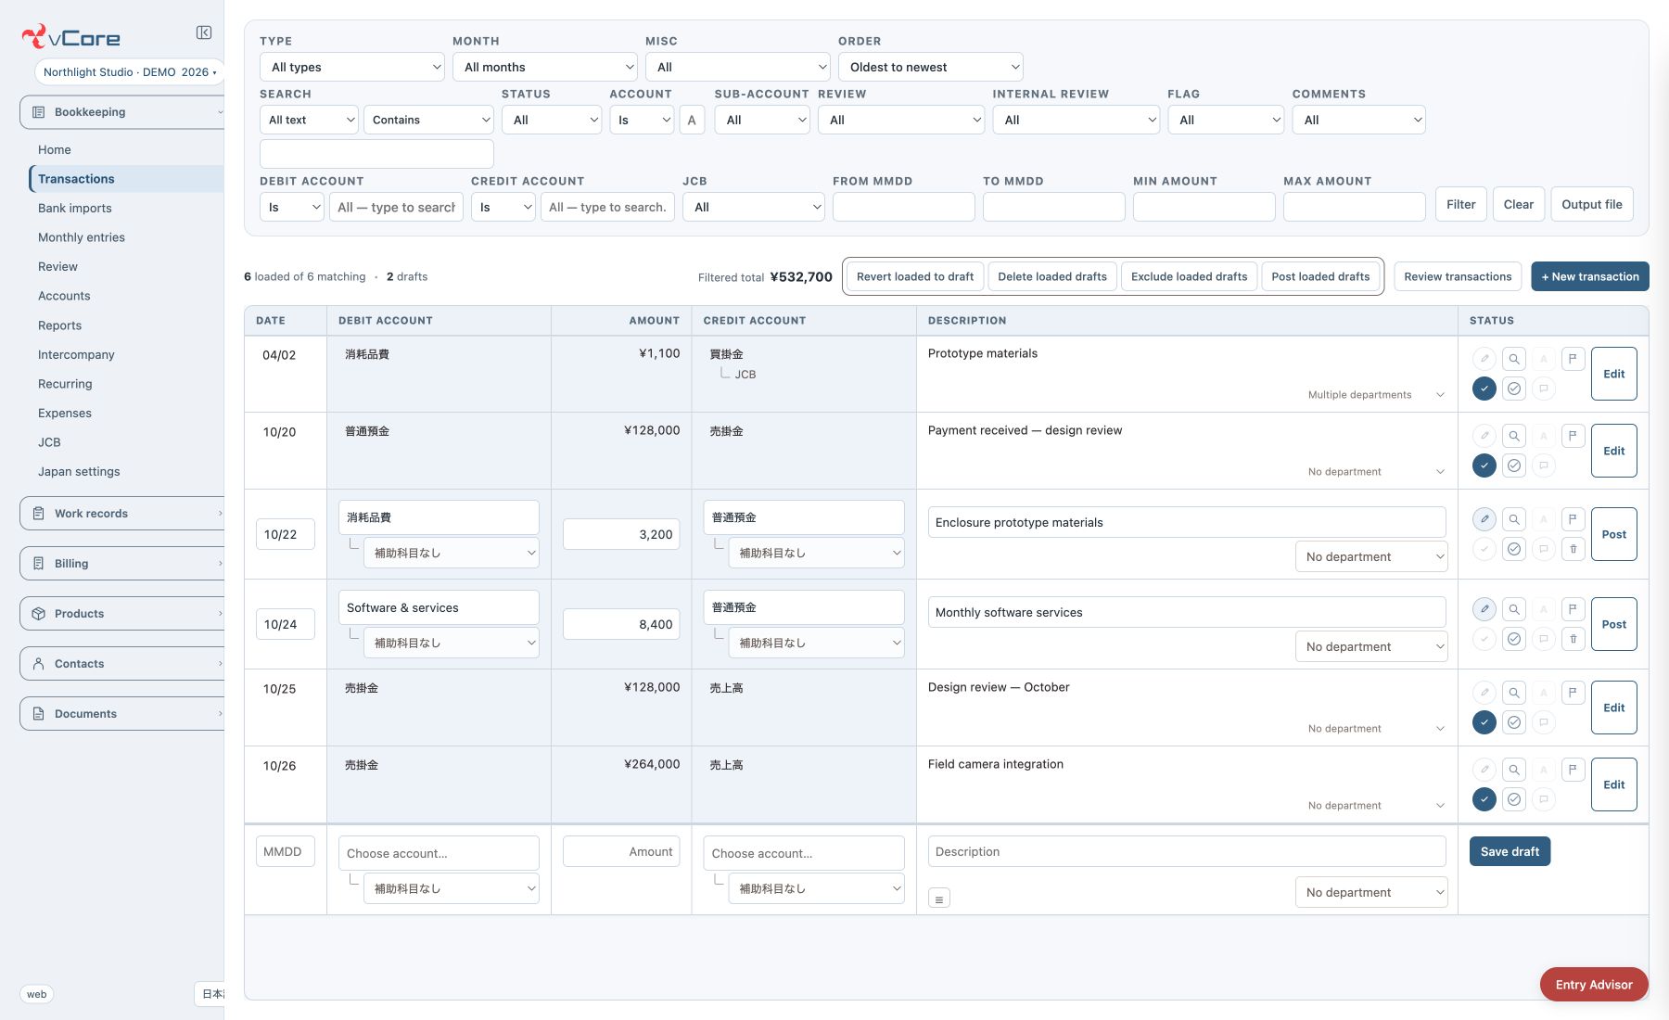This screenshot has width=1669, height=1020.
Task: Open department dropdown on Enclosure prototype row
Action: tap(1371, 556)
